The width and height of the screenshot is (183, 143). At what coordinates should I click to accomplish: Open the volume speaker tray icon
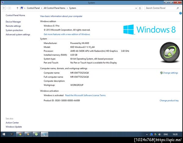[x=160, y=134]
